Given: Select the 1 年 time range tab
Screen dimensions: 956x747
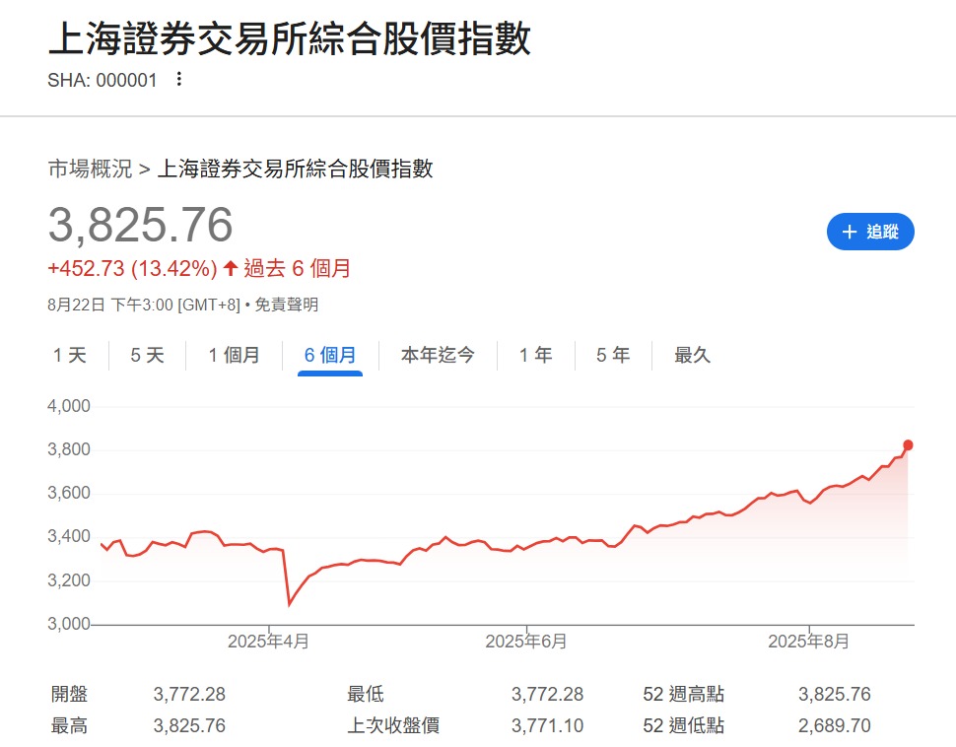Looking at the screenshot, I should tap(535, 355).
